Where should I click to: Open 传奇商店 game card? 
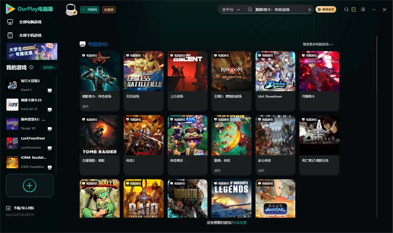click(x=187, y=145)
